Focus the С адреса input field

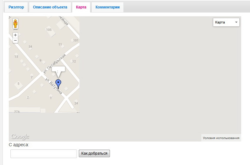click(x=44, y=153)
